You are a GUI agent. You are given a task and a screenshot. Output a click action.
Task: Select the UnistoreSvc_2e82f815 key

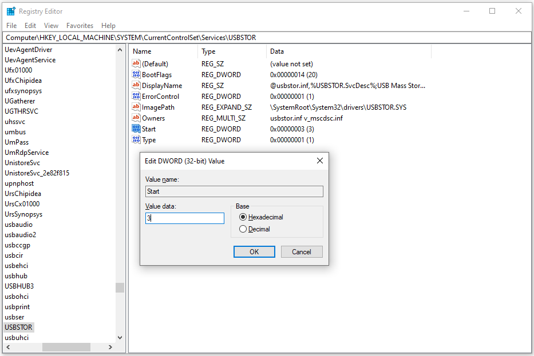37,173
